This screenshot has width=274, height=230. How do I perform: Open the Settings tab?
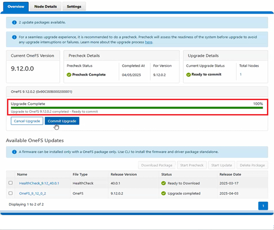[x=74, y=7]
